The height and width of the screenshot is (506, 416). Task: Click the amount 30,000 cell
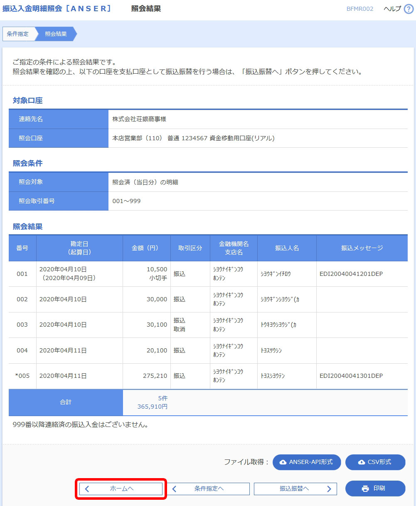(x=147, y=300)
